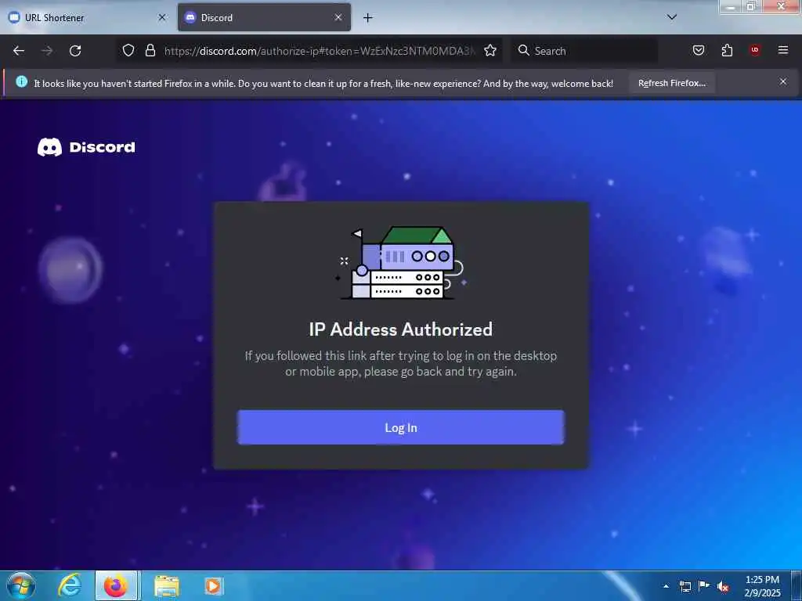Screen dimensions: 802x601
Task: Click the Firefox taskbar icon
Action: pos(116,585)
